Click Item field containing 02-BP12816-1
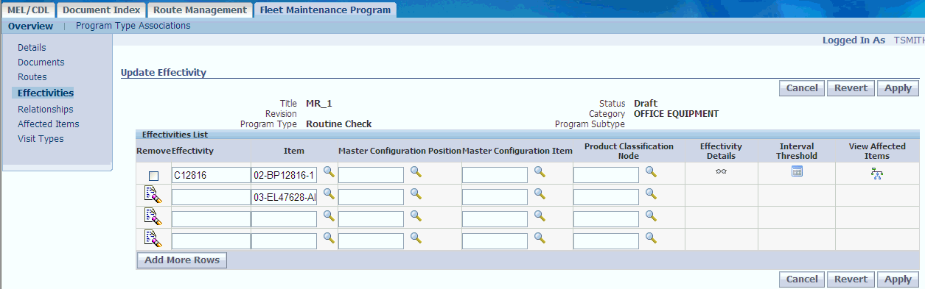925x289 pixels. click(284, 175)
